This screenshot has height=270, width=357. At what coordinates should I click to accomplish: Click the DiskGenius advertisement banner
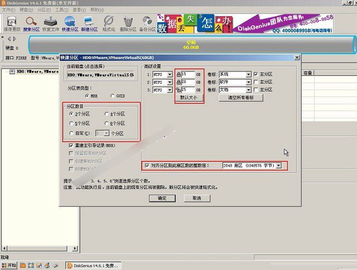coord(245,23)
